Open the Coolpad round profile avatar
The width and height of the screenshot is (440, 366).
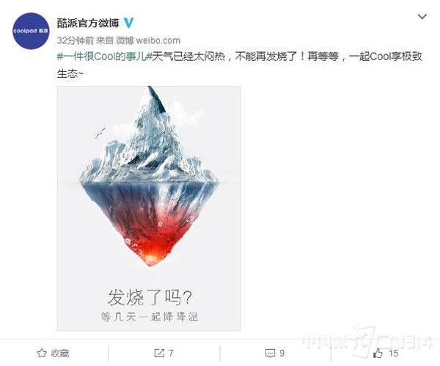tap(31, 31)
